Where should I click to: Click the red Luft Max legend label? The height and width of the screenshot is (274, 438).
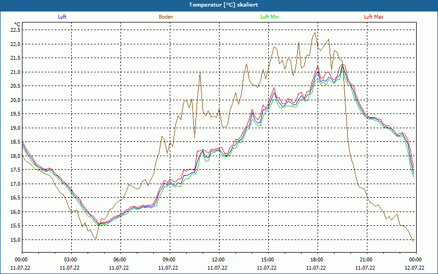tap(373, 17)
